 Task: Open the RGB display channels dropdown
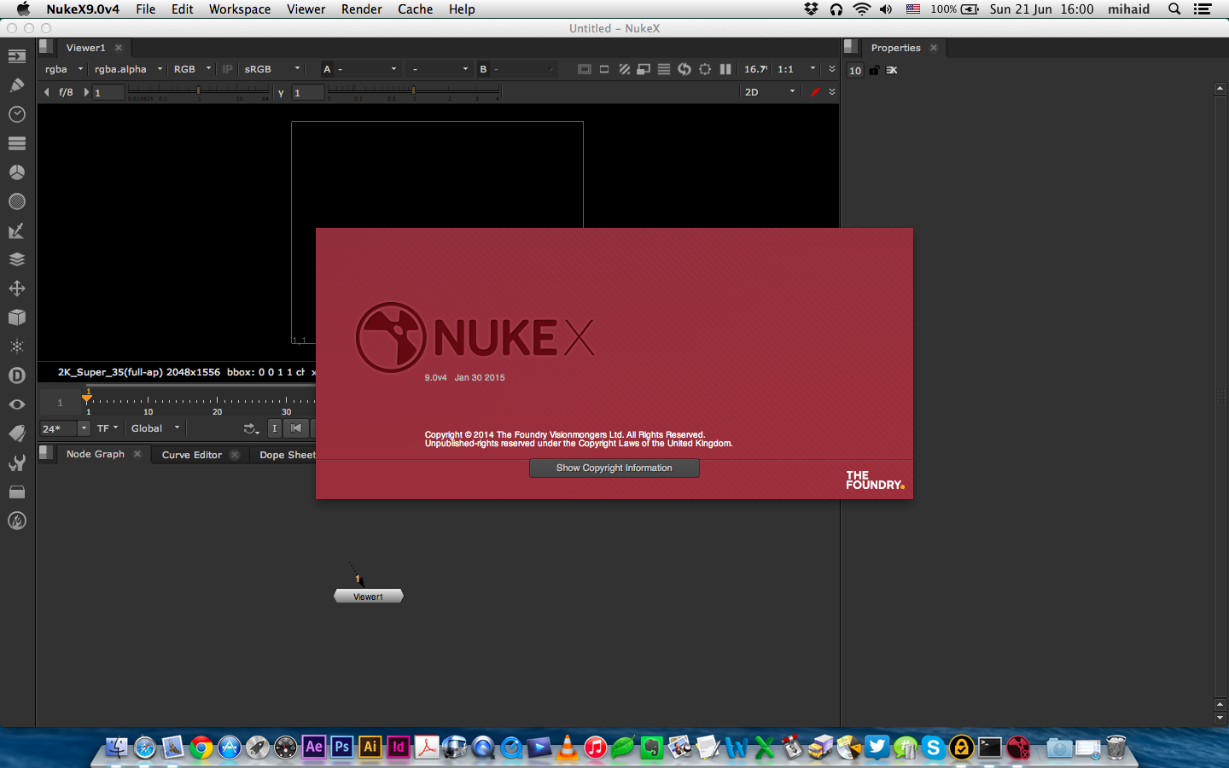tap(192, 69)
